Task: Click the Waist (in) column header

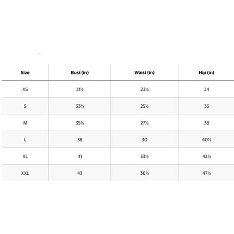Action: (x=144, y=72)
